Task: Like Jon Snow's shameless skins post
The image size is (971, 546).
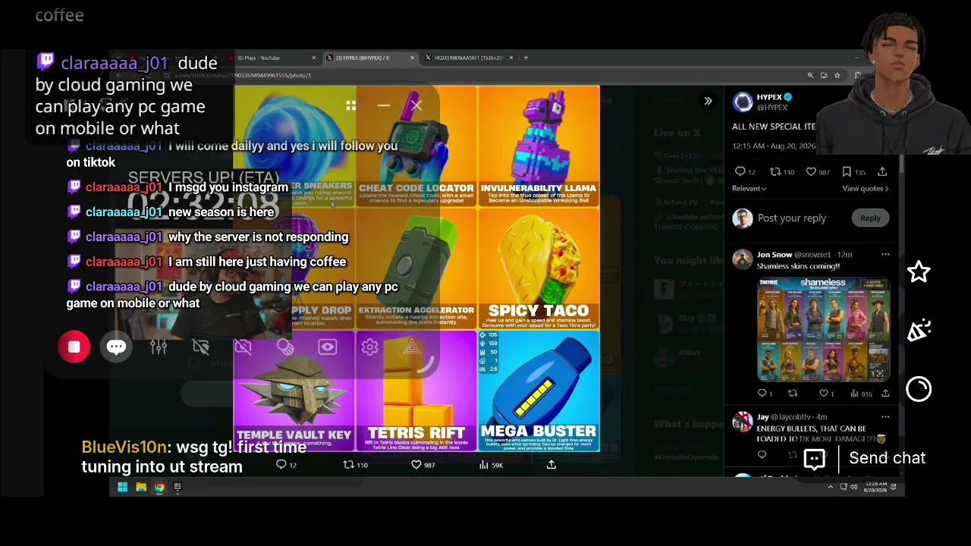Action: tap(826, 394)
